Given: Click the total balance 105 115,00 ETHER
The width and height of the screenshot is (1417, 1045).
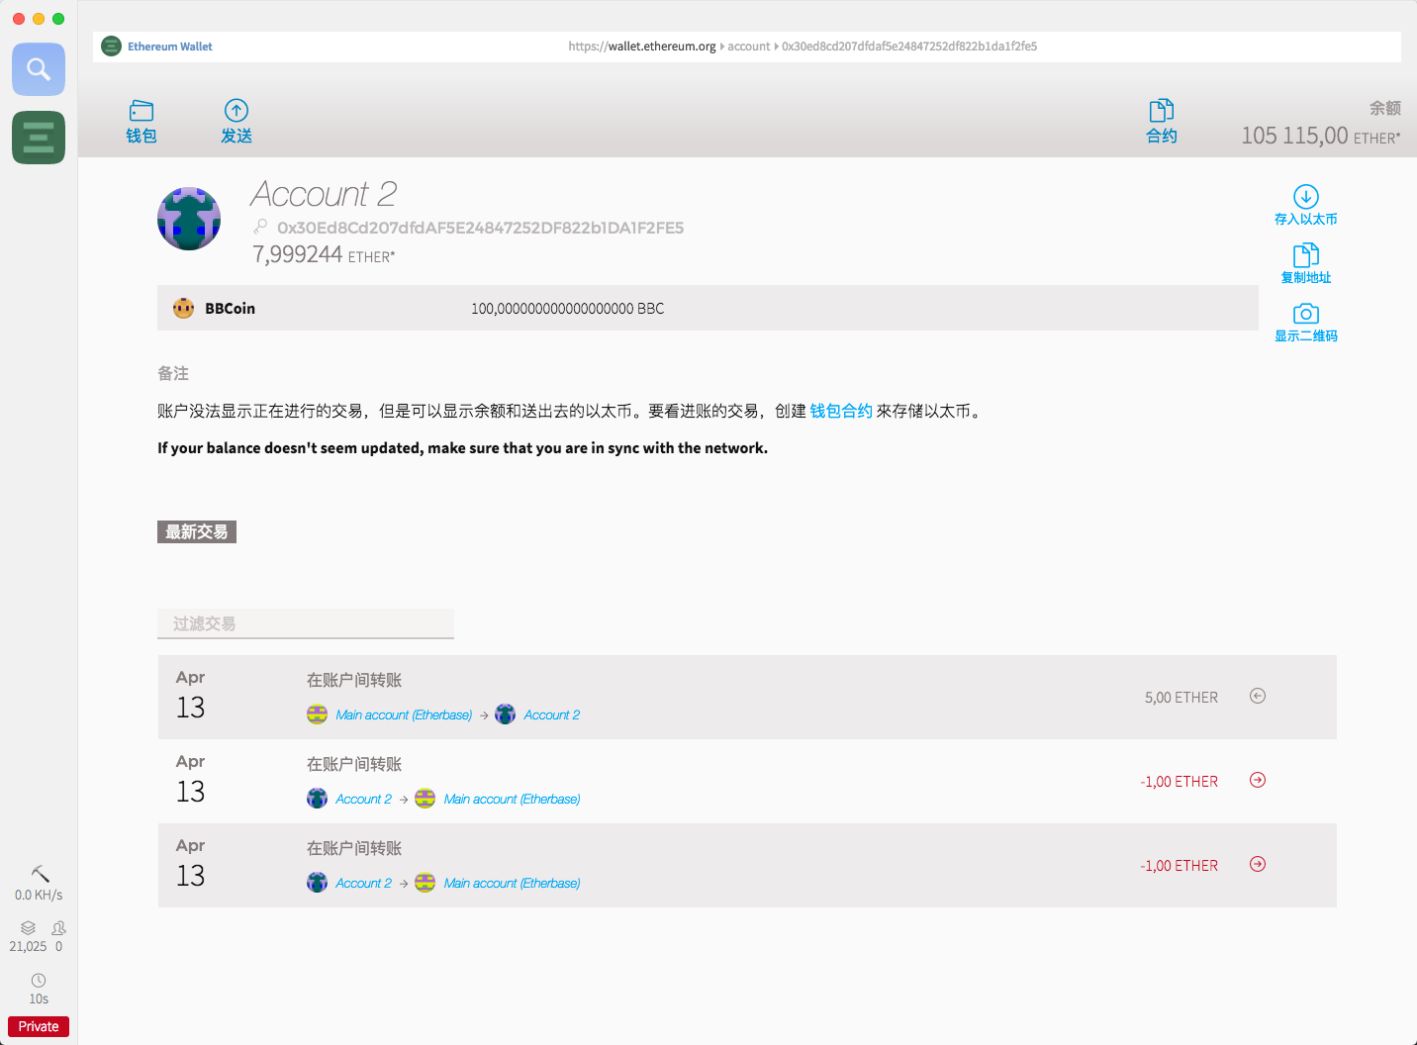Looking at the screenshot, I should point(1321,136).
